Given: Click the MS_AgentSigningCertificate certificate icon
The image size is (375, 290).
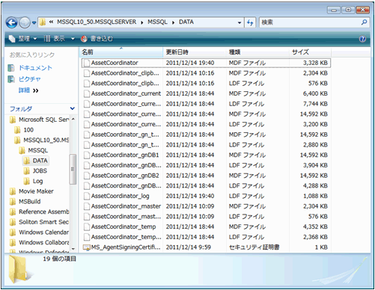Looking at the screenshot, I should point(87,247).
